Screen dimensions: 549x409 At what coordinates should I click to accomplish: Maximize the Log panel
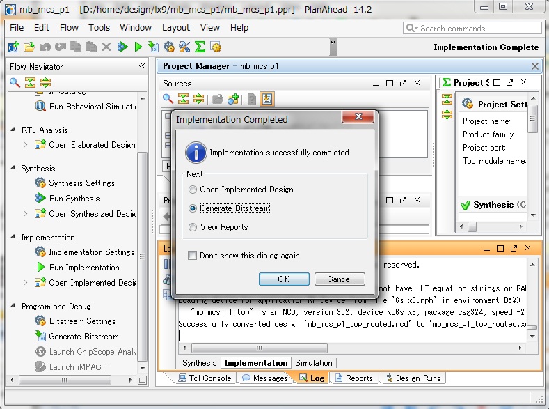tap(500, 248)
